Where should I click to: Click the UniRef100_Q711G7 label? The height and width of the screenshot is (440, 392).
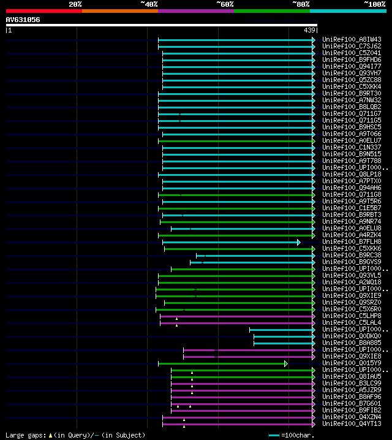coord(352,113)
